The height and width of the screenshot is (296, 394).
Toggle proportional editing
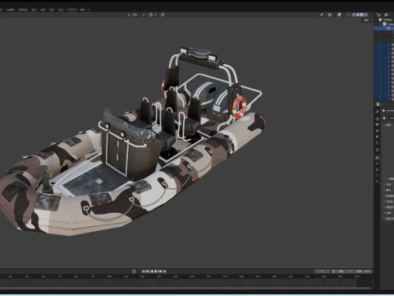pos(163,15)
